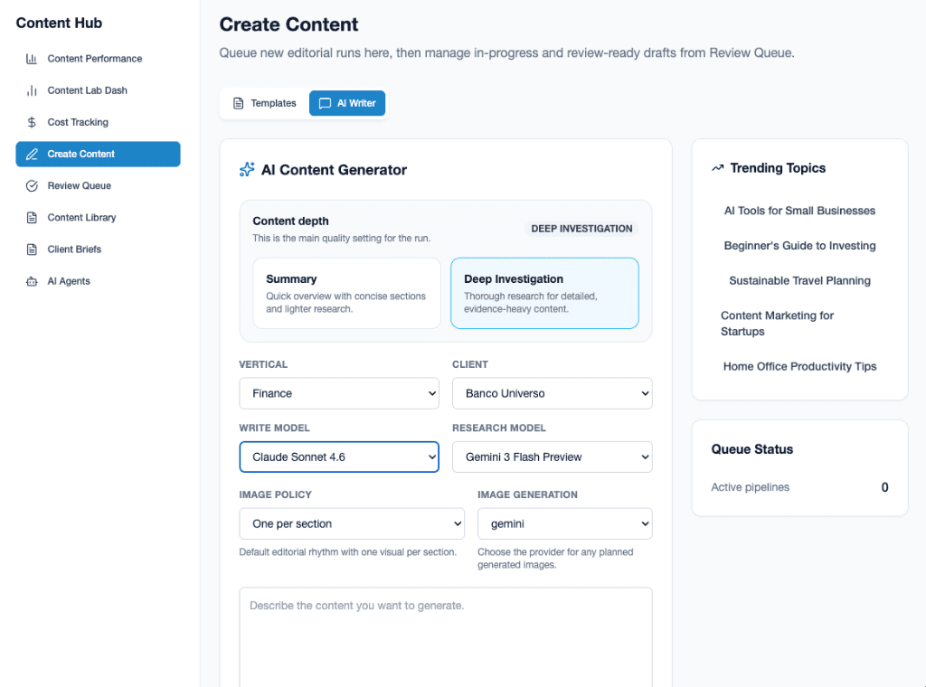Click the AI Tools for Small Businesses topic
This screenshot has width=926, height=687.
799,211
